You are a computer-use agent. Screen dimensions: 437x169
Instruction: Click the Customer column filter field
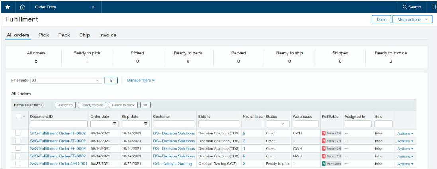tap(174, 124)
